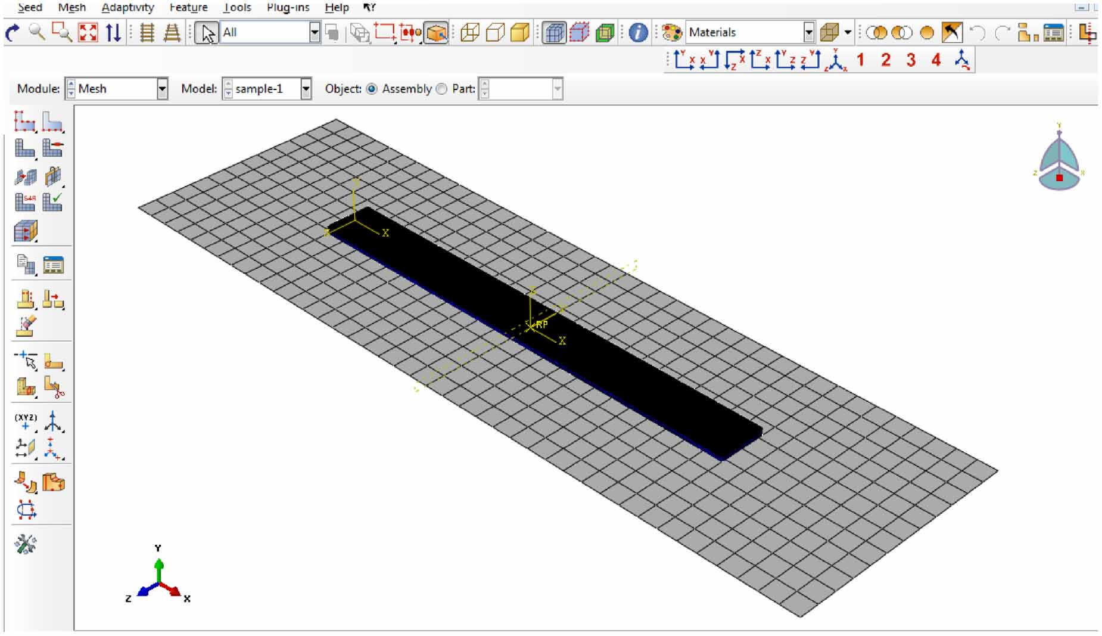
Task: Switch to shaded render style
Action: (519, 33)
